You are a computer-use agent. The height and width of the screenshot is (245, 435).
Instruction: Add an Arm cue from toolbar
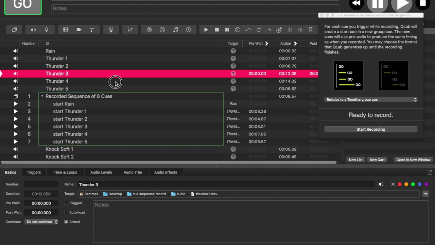(290, 30)
